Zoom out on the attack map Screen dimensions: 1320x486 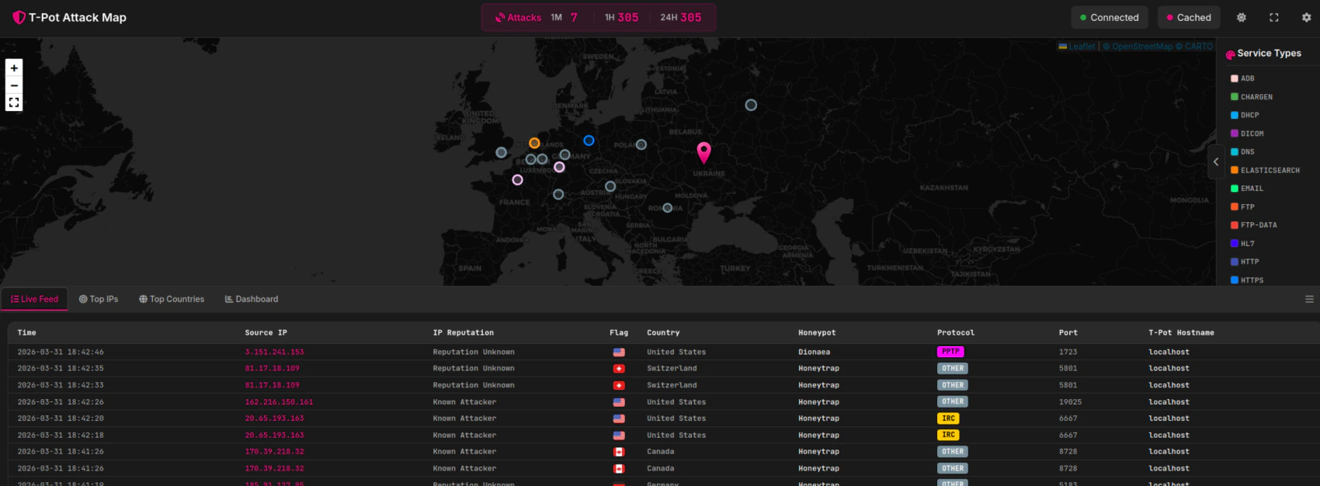pyautogui.click(x=14, y=85)
